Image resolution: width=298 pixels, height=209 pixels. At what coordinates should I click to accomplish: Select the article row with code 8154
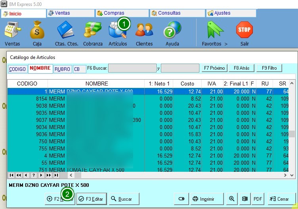pos(148,99)
